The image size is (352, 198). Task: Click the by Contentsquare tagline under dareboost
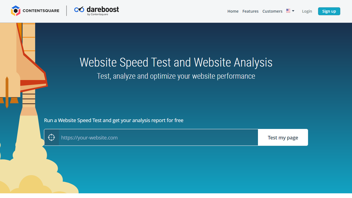coord(98,15)
